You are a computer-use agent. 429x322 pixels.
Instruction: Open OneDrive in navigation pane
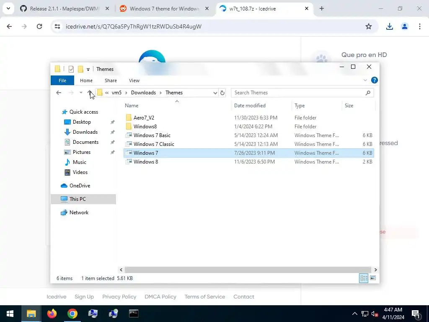pyautogui.click(x=80, y=186)
